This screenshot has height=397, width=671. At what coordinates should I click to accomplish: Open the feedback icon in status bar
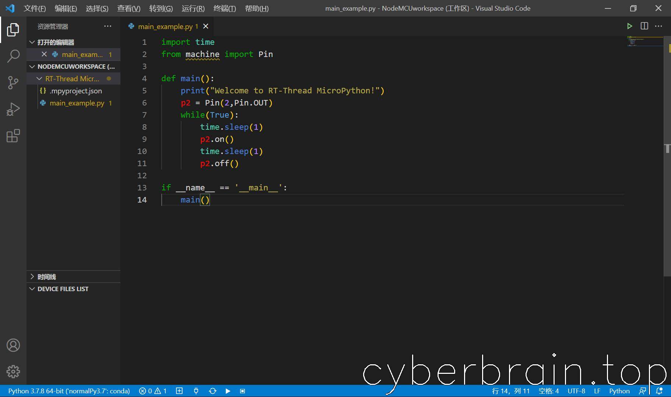643,391
